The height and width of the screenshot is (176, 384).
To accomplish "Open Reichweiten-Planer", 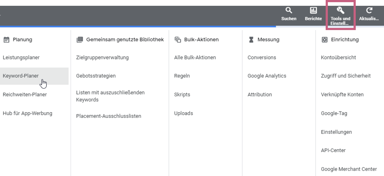I will 25,95.
